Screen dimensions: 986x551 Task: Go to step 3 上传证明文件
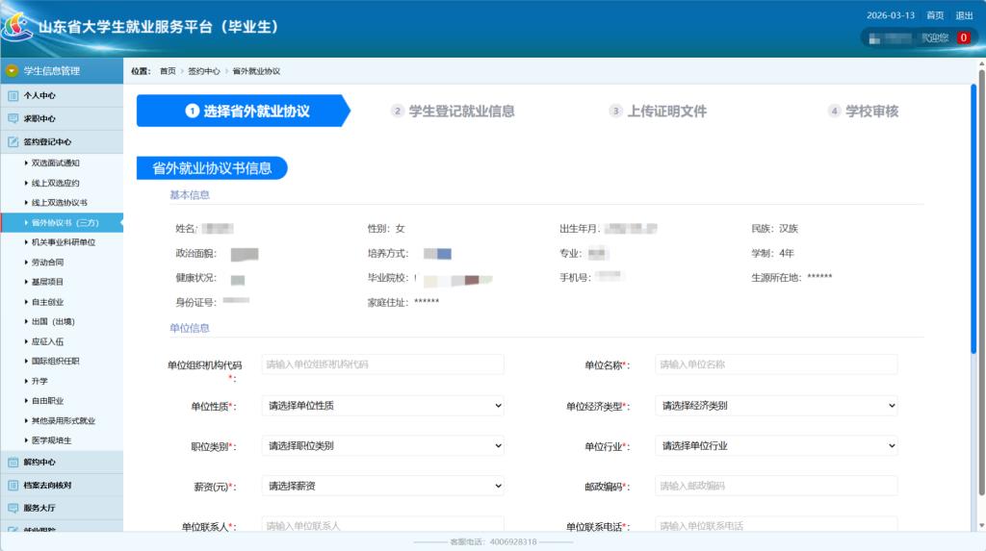(x=659, y=112)
